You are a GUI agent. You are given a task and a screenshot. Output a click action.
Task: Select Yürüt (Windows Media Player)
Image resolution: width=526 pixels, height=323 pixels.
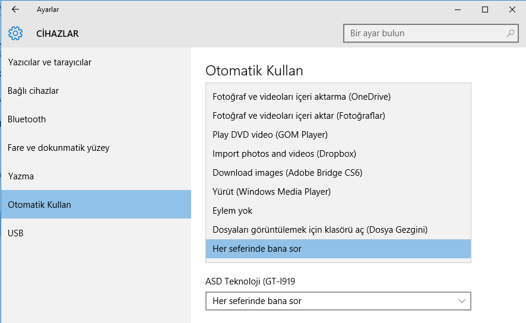338,192
